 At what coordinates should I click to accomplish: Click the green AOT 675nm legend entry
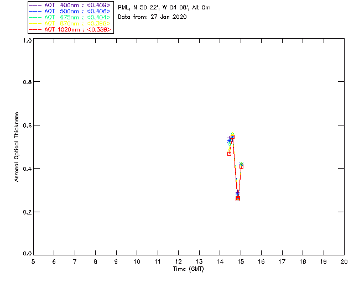tap(70, 17)
